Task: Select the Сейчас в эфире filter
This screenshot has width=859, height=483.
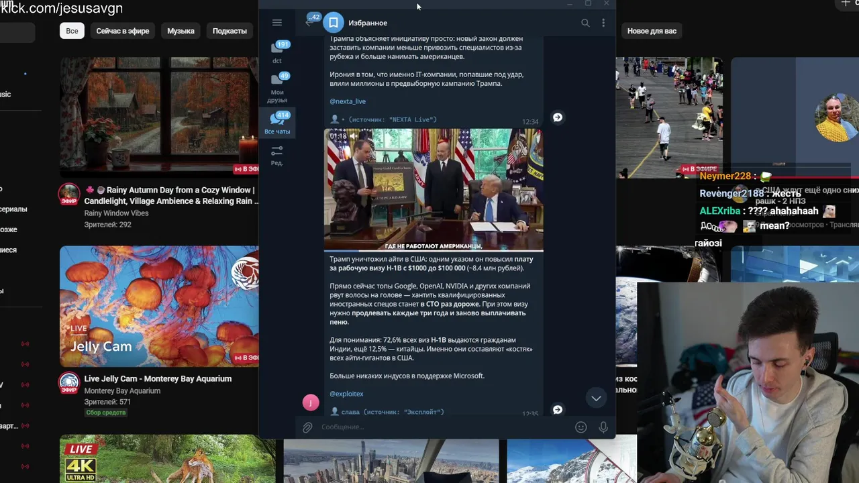Action: pos(123,31)
